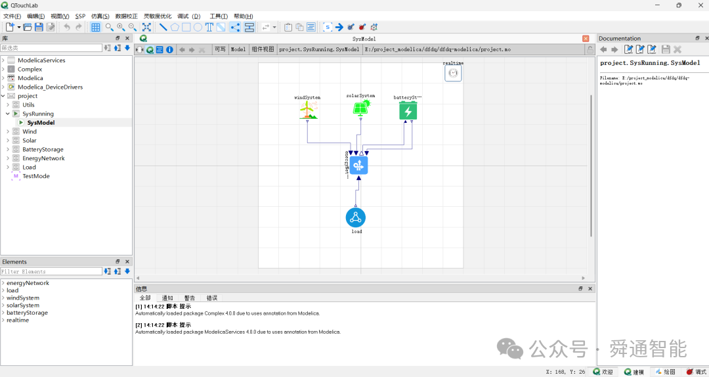Run simulation with the blue arrow
The height and width of the screenshot is (377, 709).
(339, 27)
